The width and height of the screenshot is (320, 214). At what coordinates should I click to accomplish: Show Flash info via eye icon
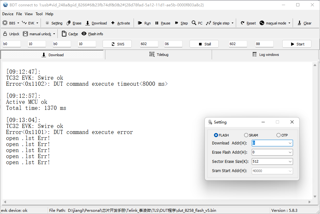(92, 34)
